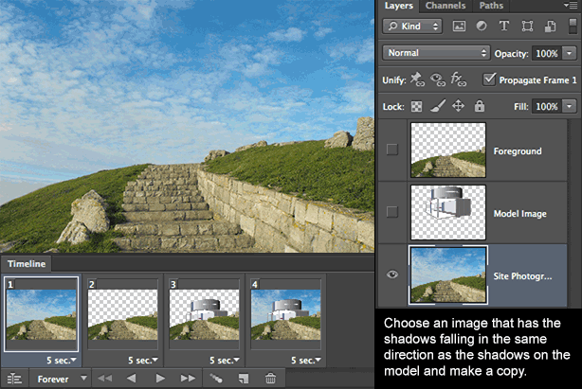This screenshot has height=389, width=582.
Task: Show the Foreground layer
Action: coord(392,150)
